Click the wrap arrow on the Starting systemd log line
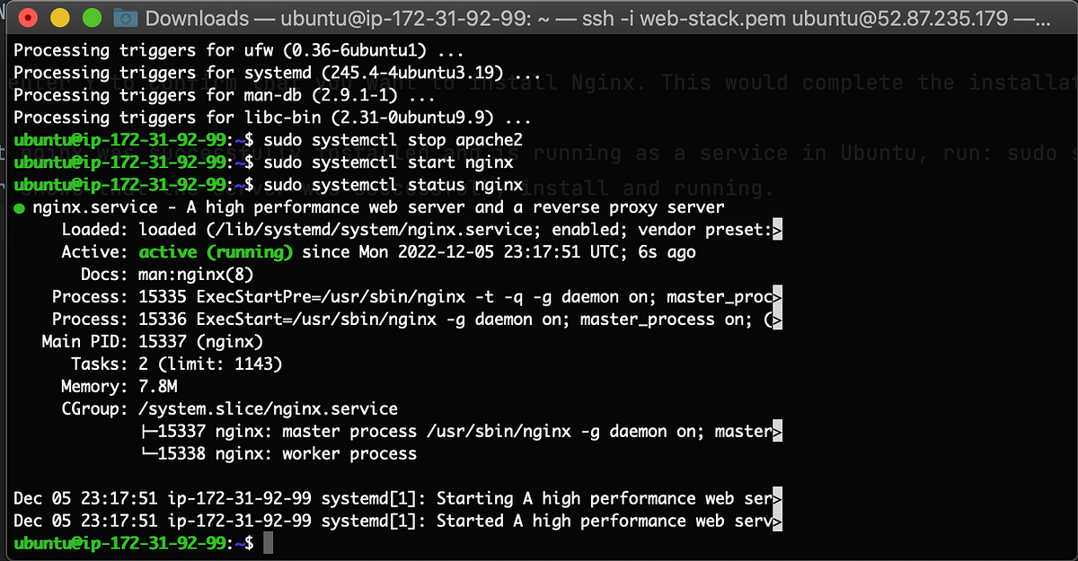 [776, 498]
